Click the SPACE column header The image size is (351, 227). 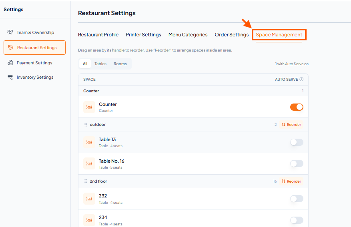[89, 79]
